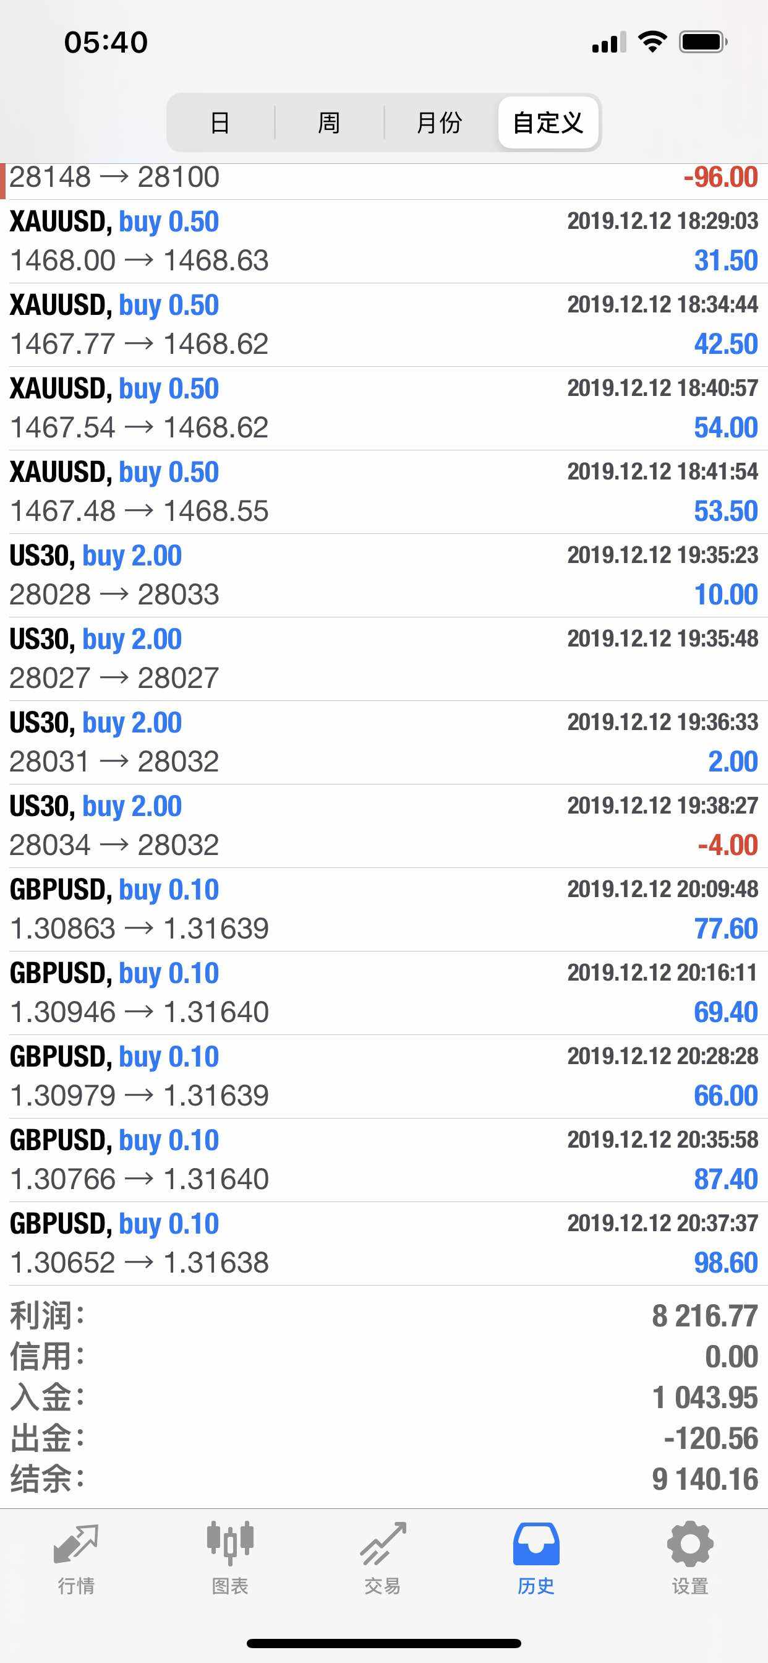Open 设置 settings gear icon
The height and width of the screenshot is (1663, 768).
(690, 1544)
